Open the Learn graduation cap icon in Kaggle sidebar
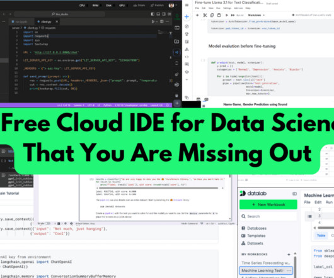This screenshot has height=278, width=334. [x=187, y=72]
